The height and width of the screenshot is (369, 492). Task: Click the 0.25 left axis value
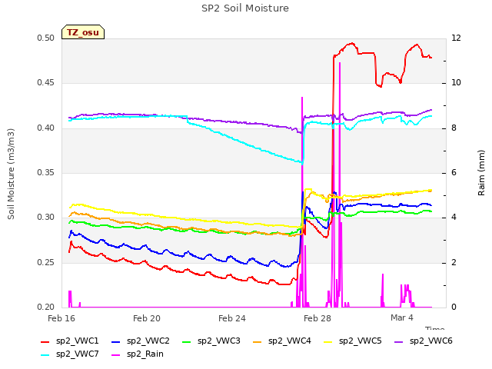click(x=46, y=263)
